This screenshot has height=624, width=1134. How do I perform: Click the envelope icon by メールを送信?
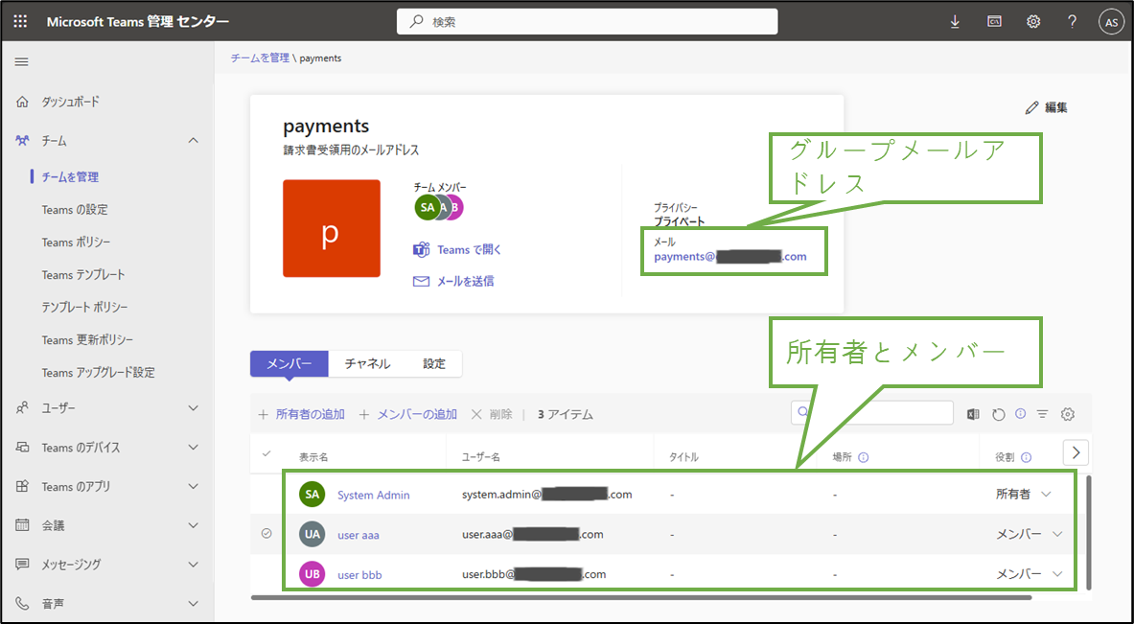pos(421,281)
